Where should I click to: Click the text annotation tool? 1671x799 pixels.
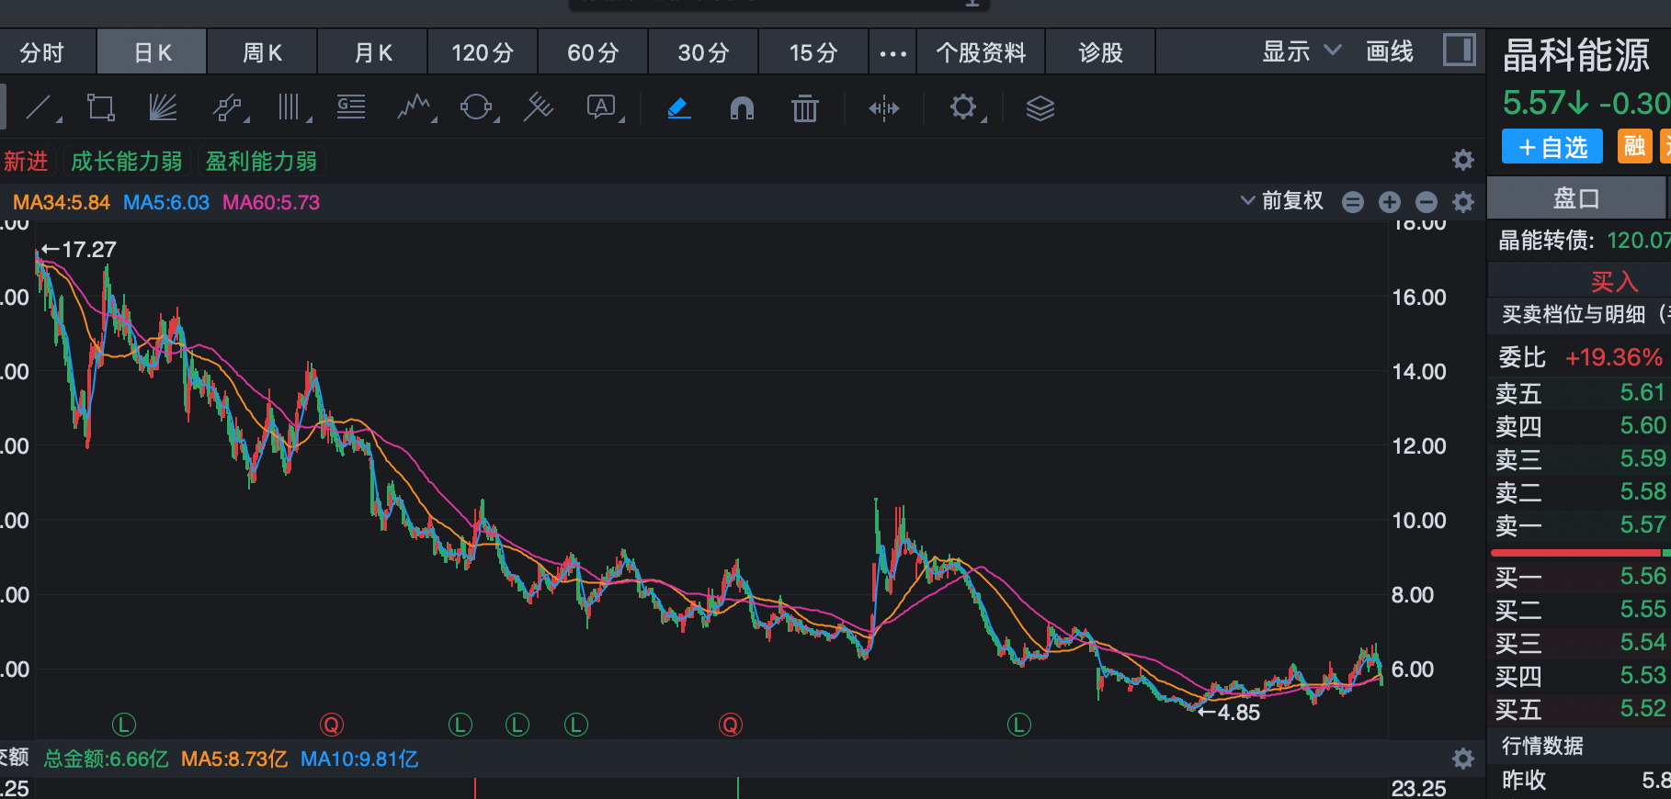tap(601, 108)
